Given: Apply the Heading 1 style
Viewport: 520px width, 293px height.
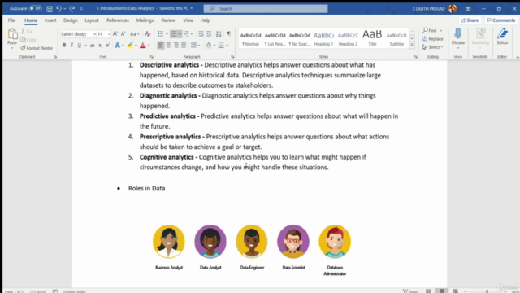Looking at the screenshot, I should click(323, 39).
